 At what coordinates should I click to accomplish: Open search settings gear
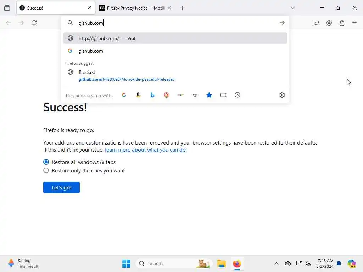click(x=282, y=95)
